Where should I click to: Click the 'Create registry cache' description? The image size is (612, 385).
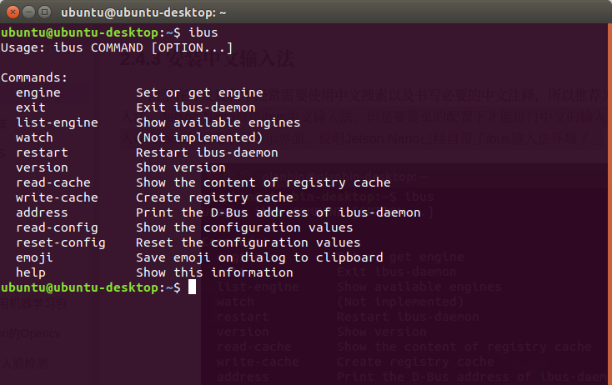pos(214,197)
